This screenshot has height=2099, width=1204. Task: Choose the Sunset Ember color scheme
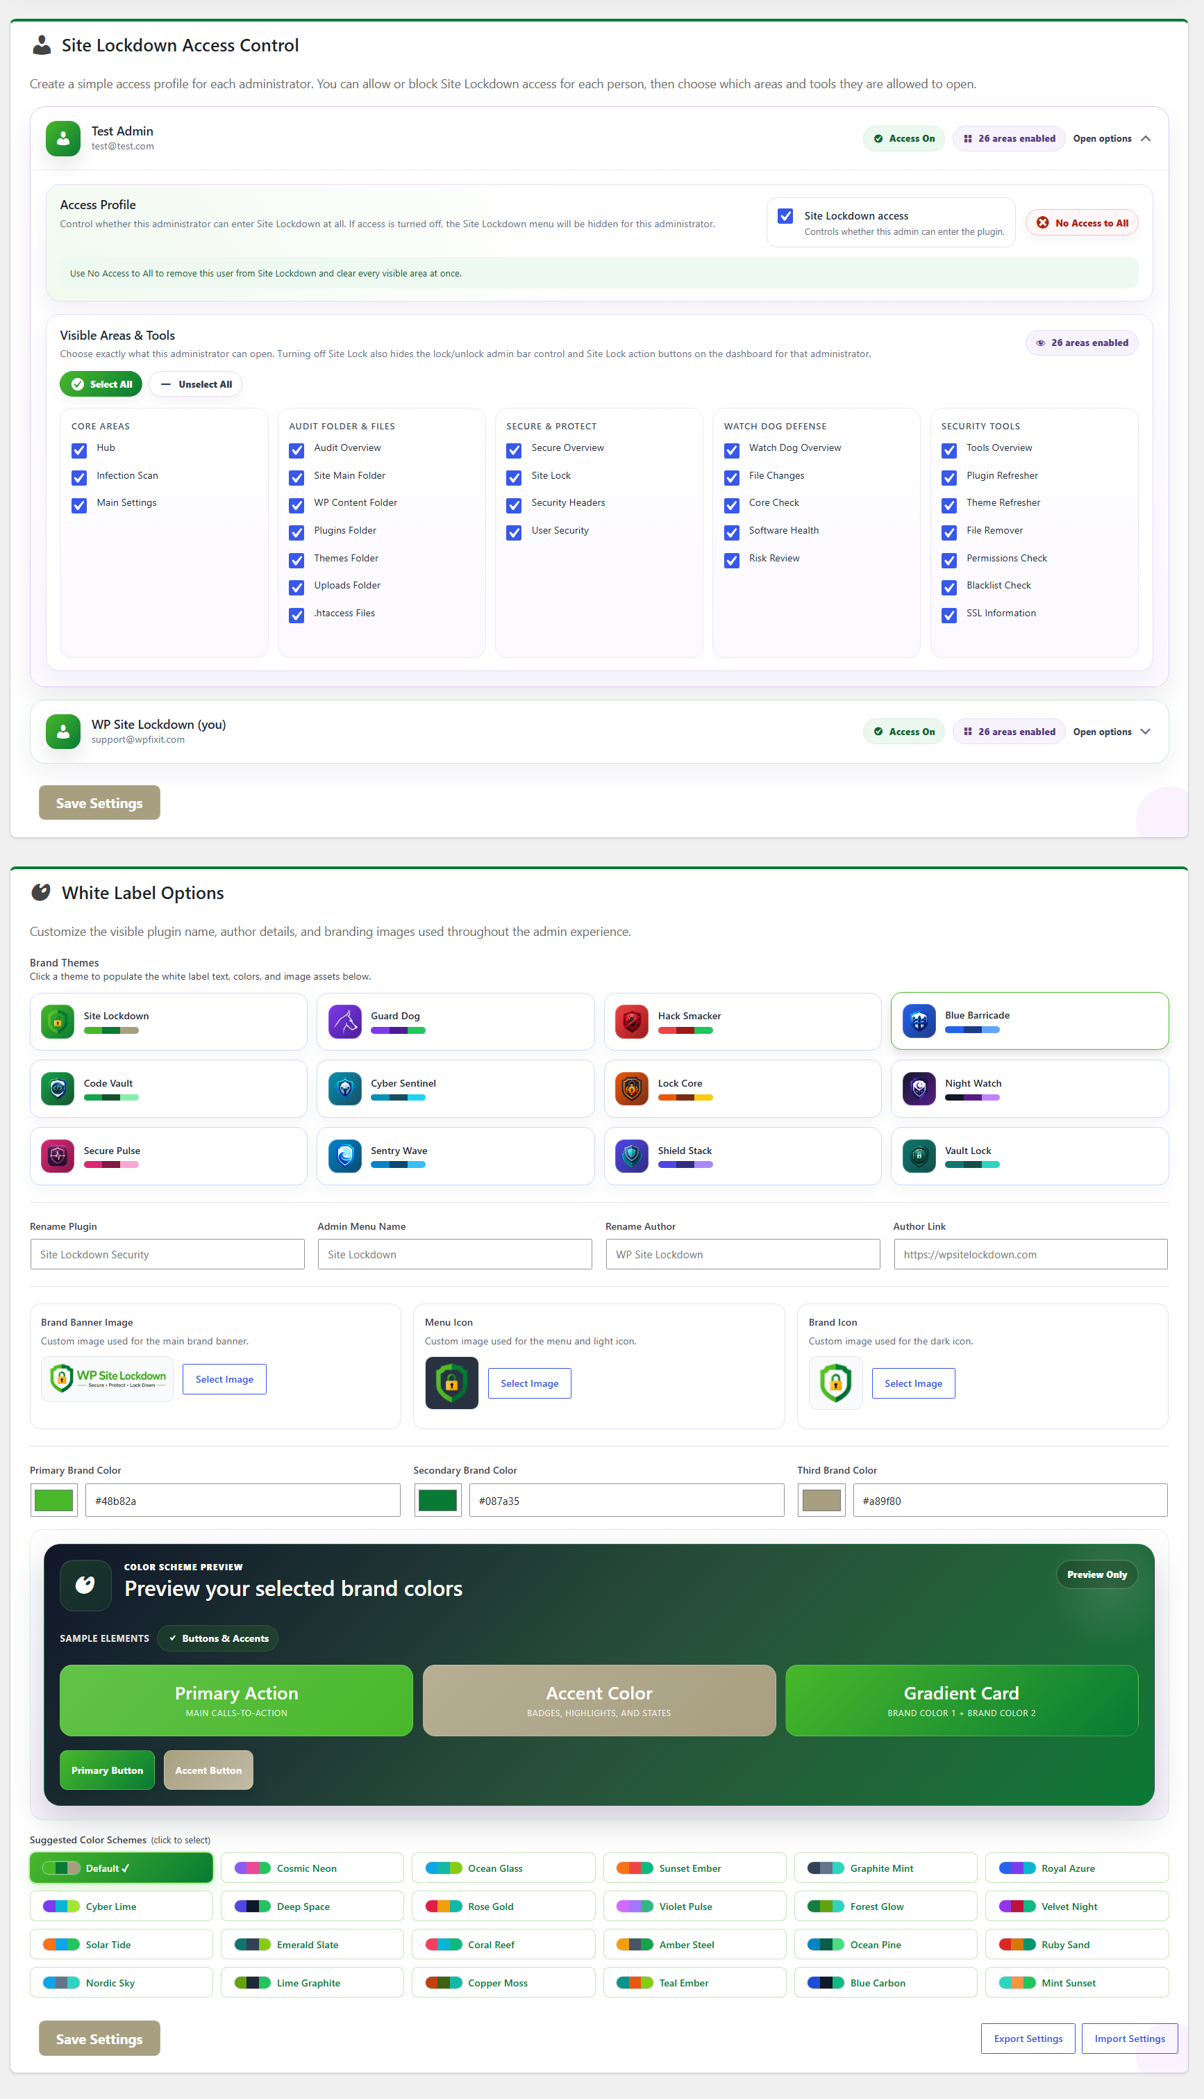pos(694,1868)
